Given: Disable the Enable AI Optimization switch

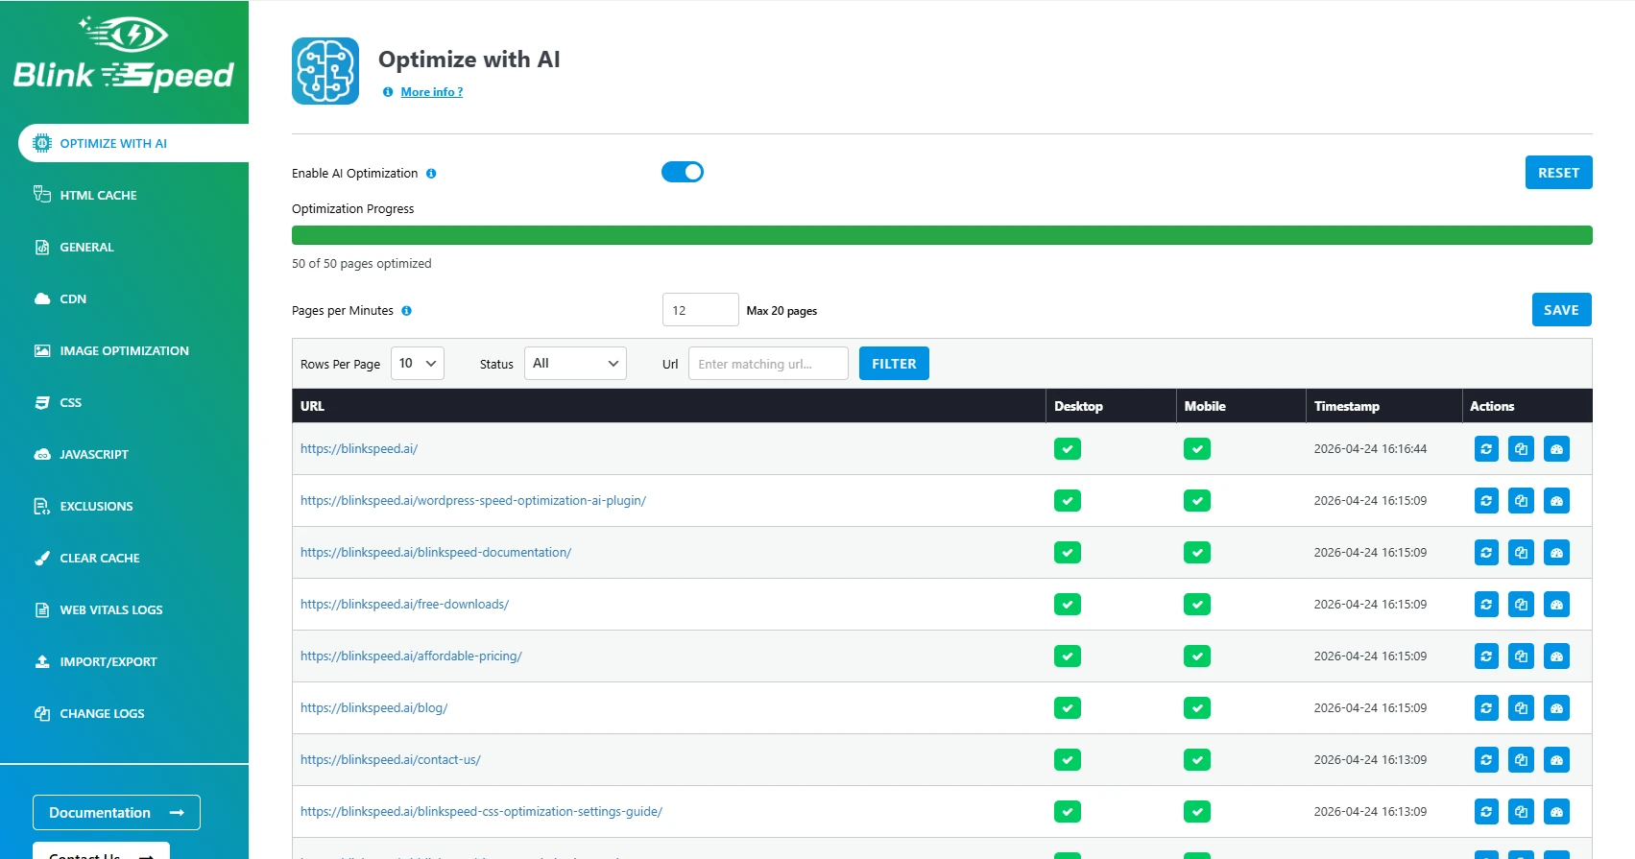Looking at the screenshot, I should (683, 172).
